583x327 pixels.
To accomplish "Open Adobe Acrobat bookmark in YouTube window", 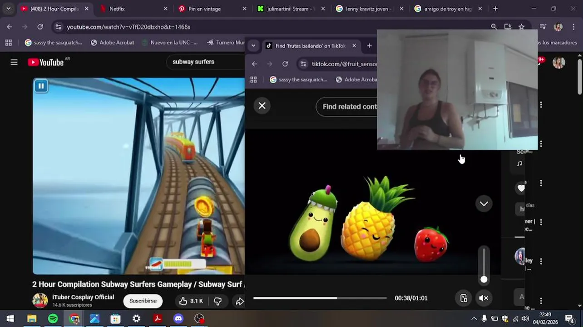I will click(112, 43).
